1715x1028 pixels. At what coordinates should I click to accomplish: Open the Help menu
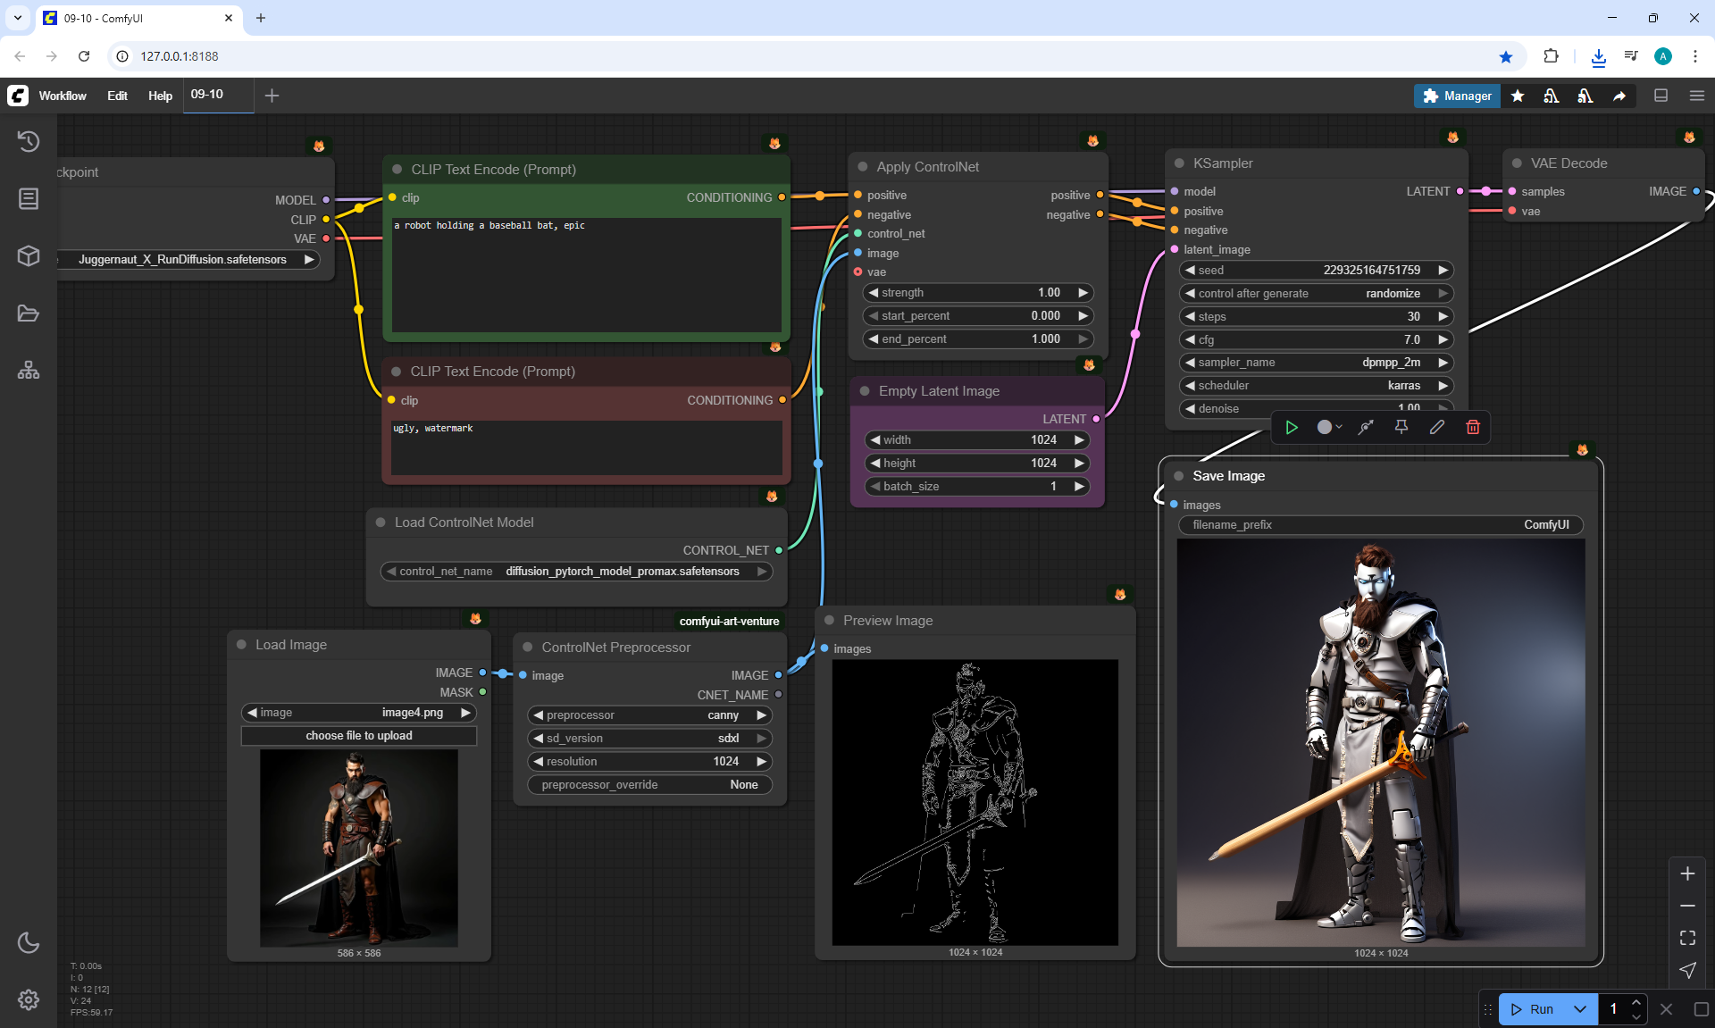[160, 96]
